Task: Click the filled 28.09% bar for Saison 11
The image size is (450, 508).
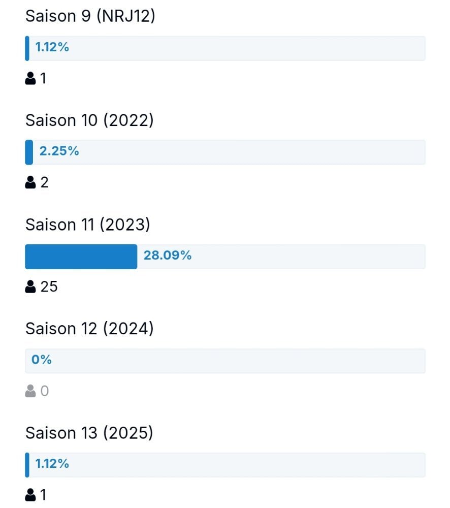Action: 81,257
